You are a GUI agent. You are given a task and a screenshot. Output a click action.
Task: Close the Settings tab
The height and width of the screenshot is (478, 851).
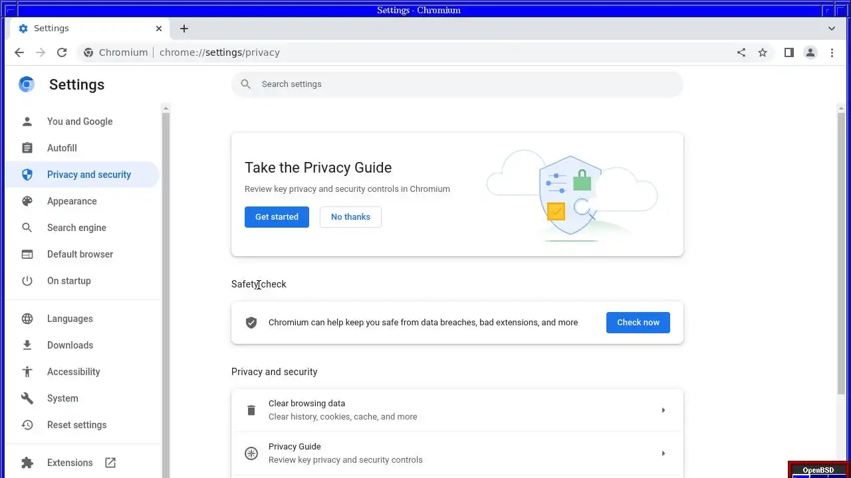pos(159,29)
